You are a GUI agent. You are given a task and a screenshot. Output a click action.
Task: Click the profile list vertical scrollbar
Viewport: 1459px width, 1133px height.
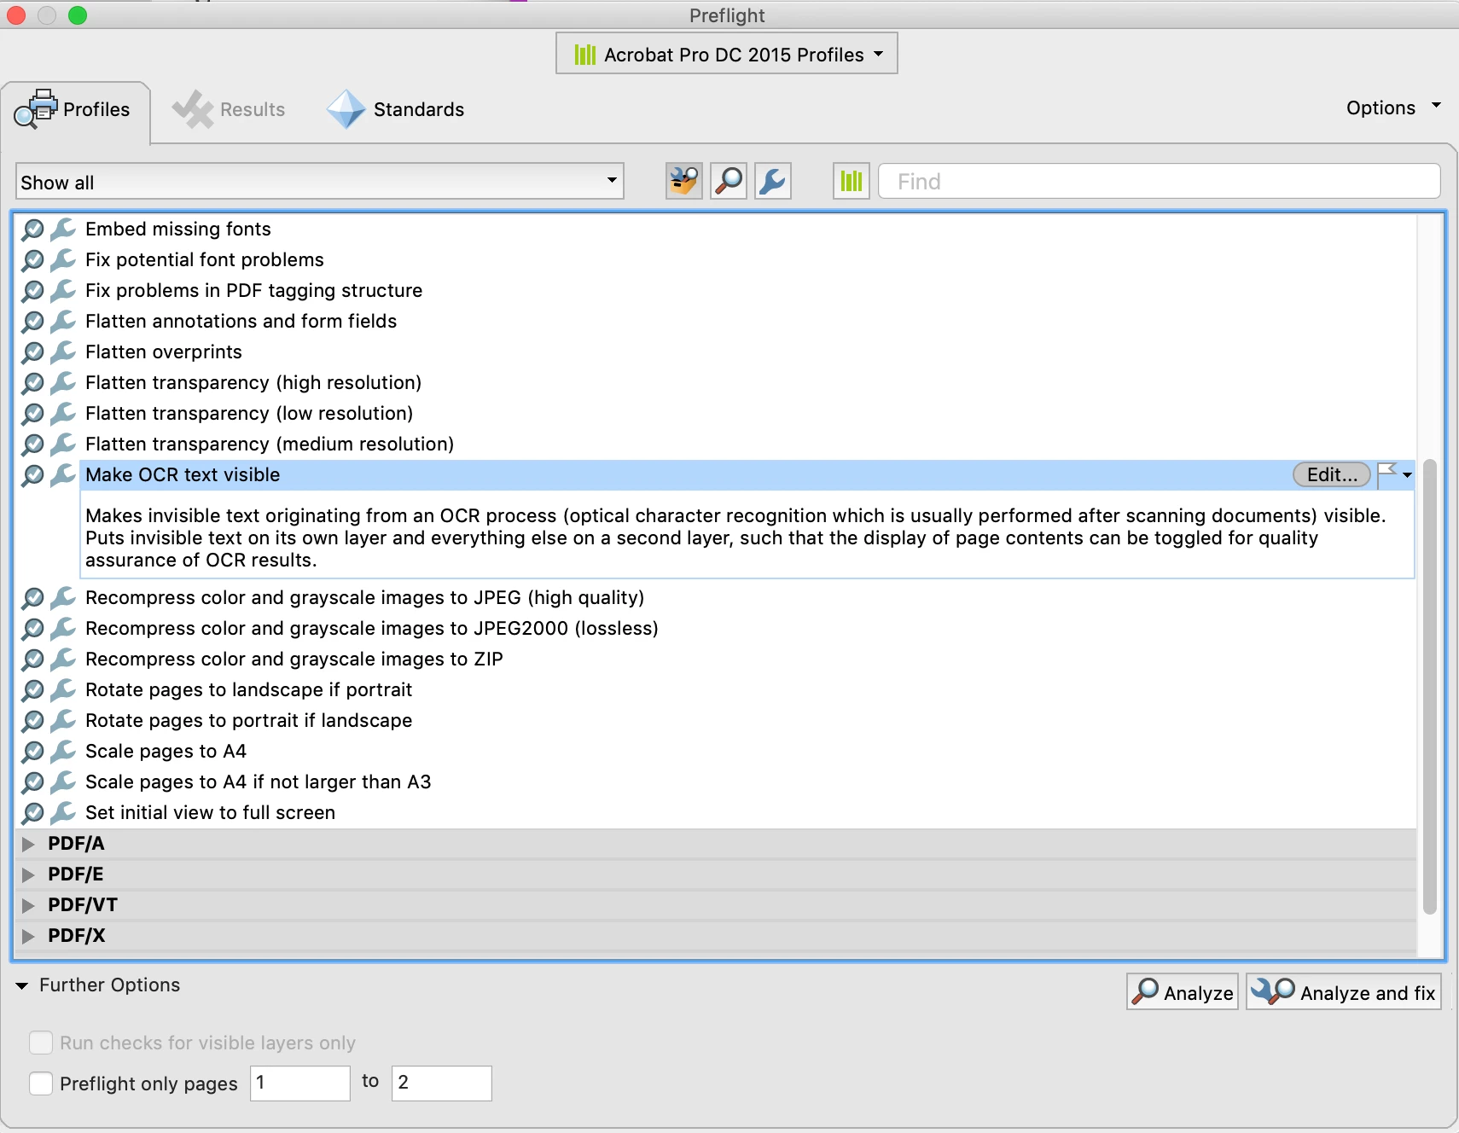(x=1430, y=687)
